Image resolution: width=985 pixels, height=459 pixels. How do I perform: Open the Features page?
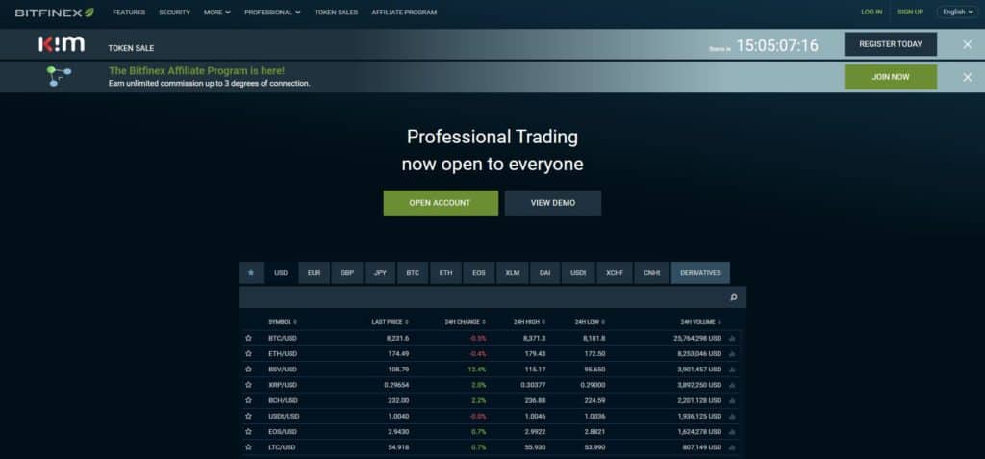[129, 12]
